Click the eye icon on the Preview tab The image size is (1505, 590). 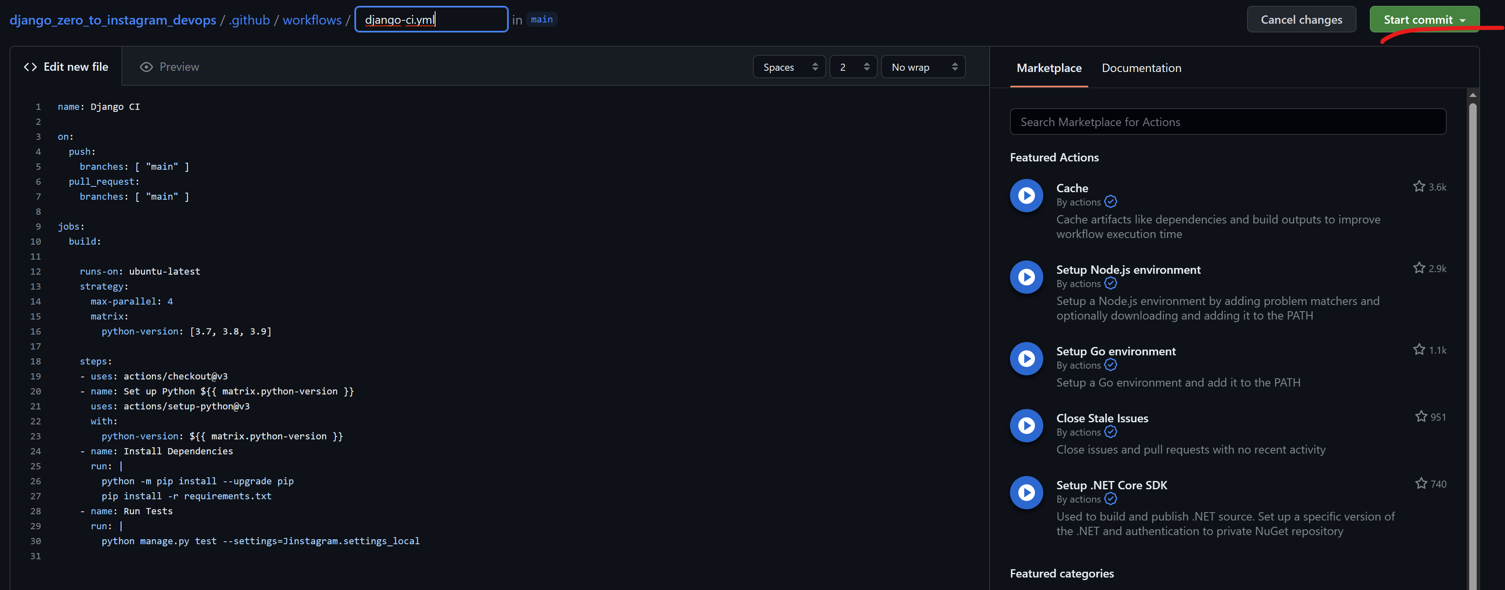tap(146, 67)
